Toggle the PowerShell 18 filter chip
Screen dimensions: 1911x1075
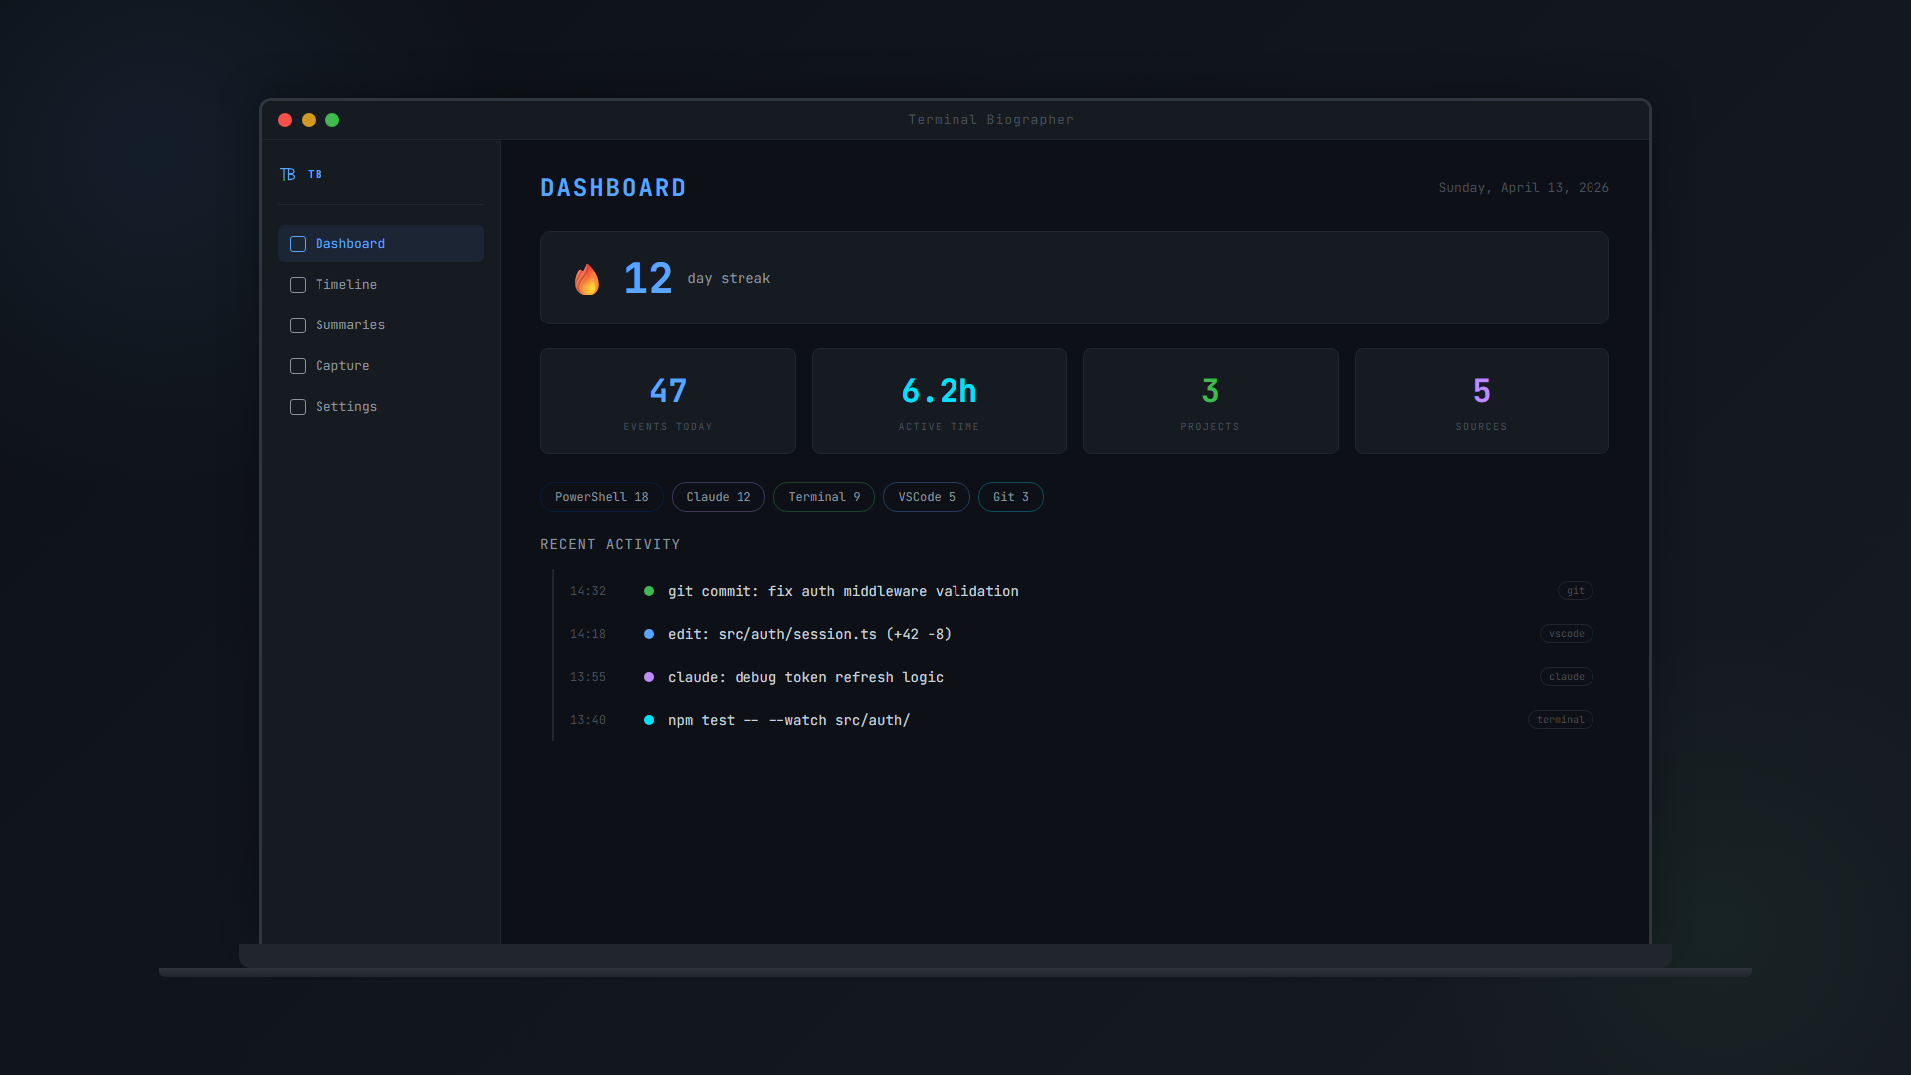tap(601, 497)
